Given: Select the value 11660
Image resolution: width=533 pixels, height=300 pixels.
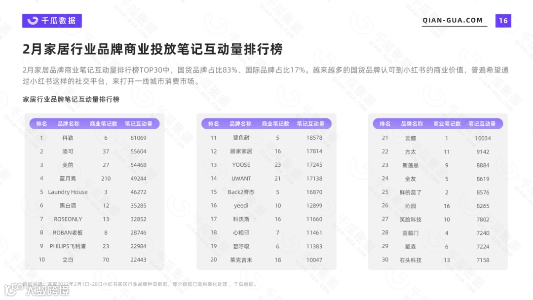Looking at the screenshot, I should 314,219.
